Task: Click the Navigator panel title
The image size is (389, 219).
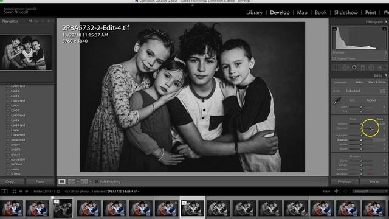Action: (10, 21)
